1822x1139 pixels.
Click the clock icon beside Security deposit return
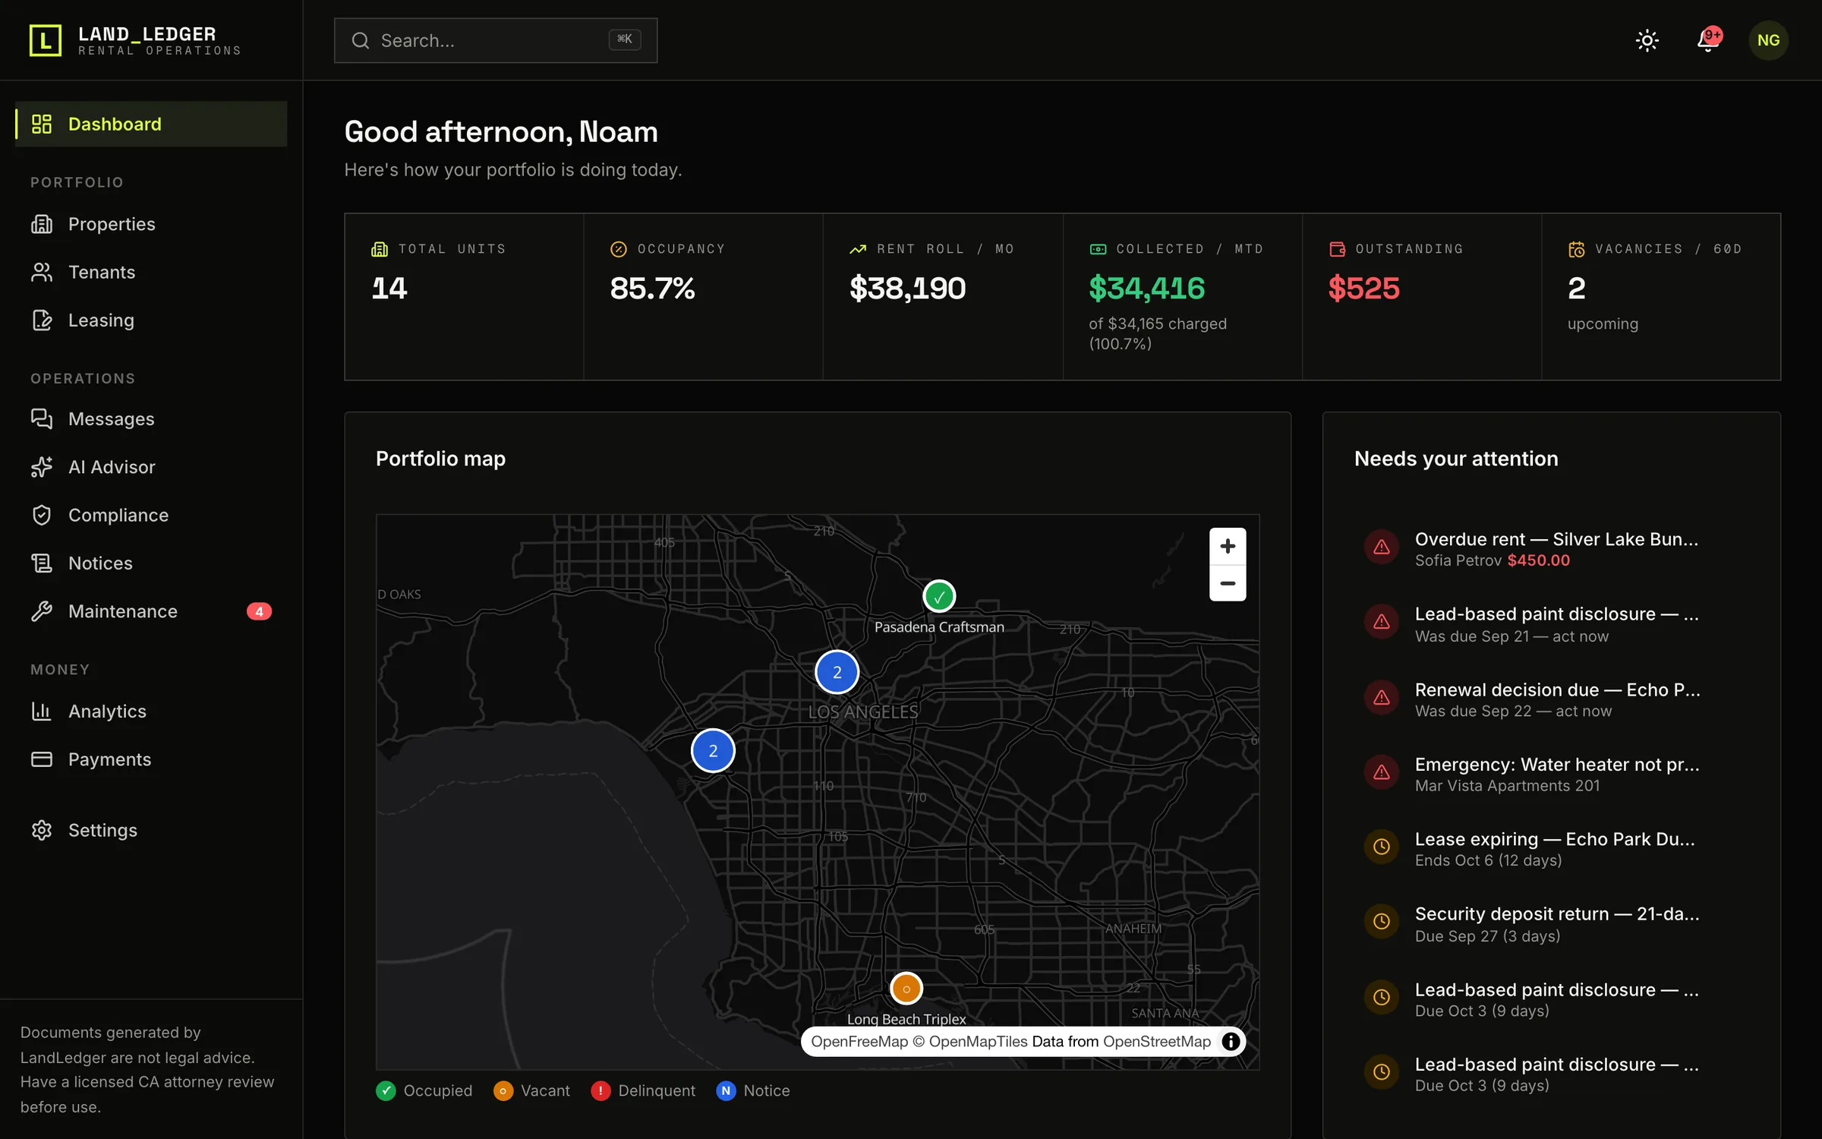(x=1381, y=921)
